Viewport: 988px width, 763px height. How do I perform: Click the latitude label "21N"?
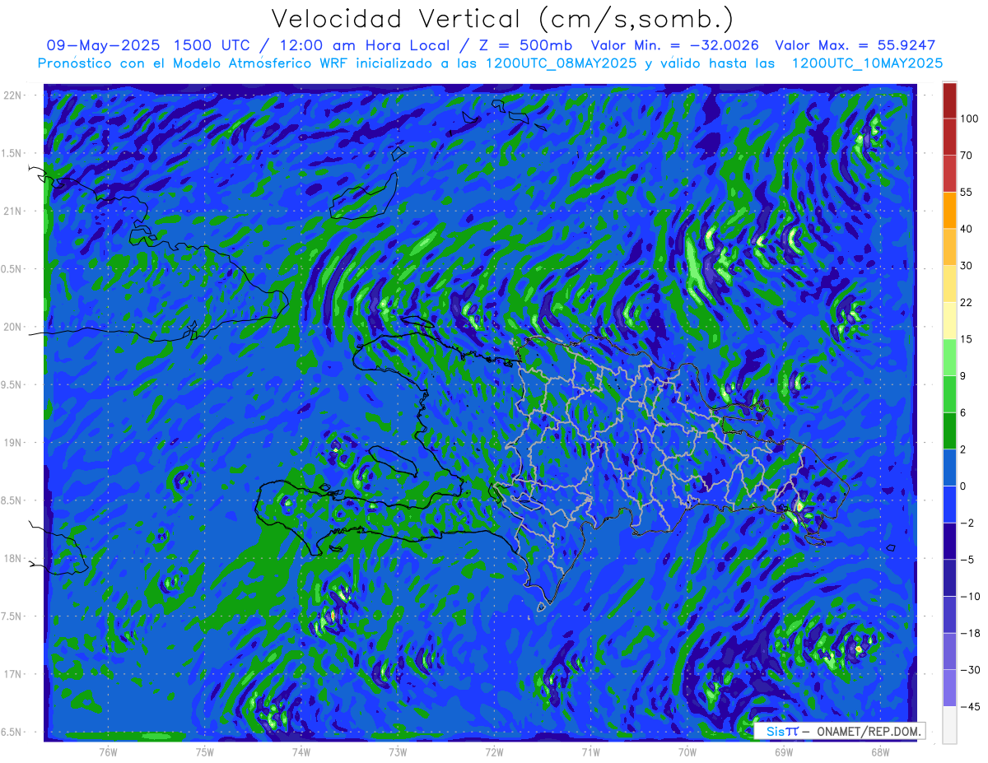point(13,212)
